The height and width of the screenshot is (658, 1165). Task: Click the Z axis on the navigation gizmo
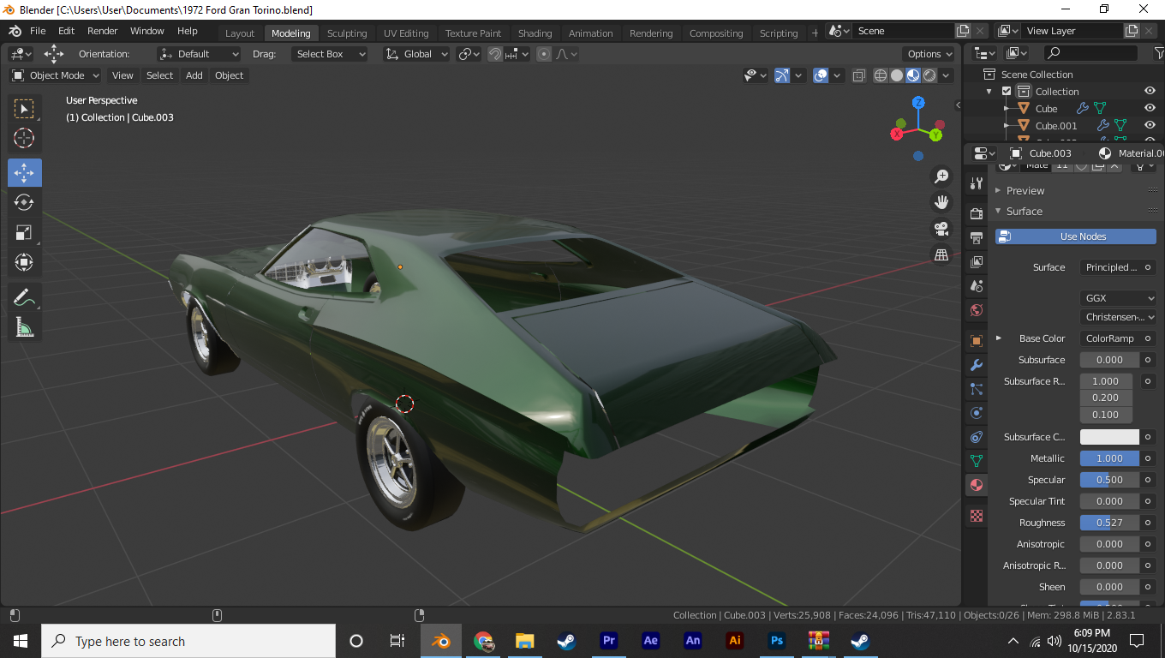click(918, 102)
